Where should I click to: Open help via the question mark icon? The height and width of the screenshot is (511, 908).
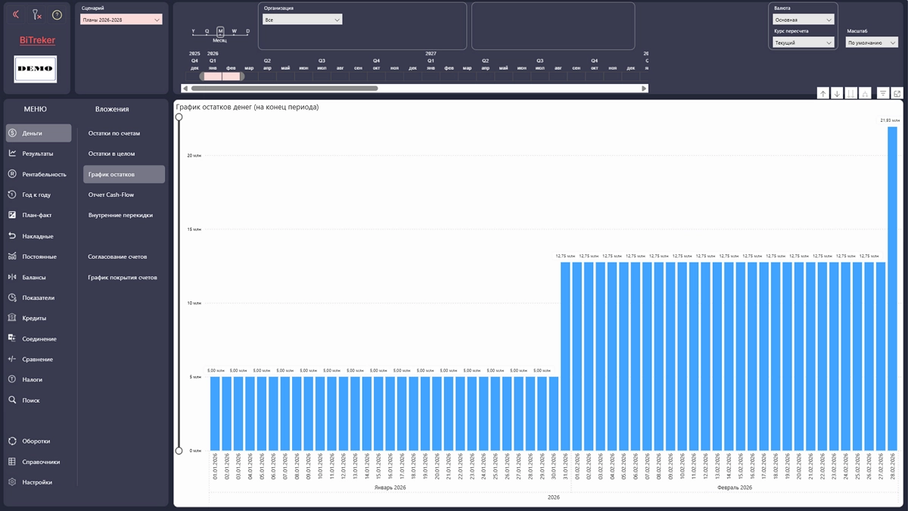57,14
